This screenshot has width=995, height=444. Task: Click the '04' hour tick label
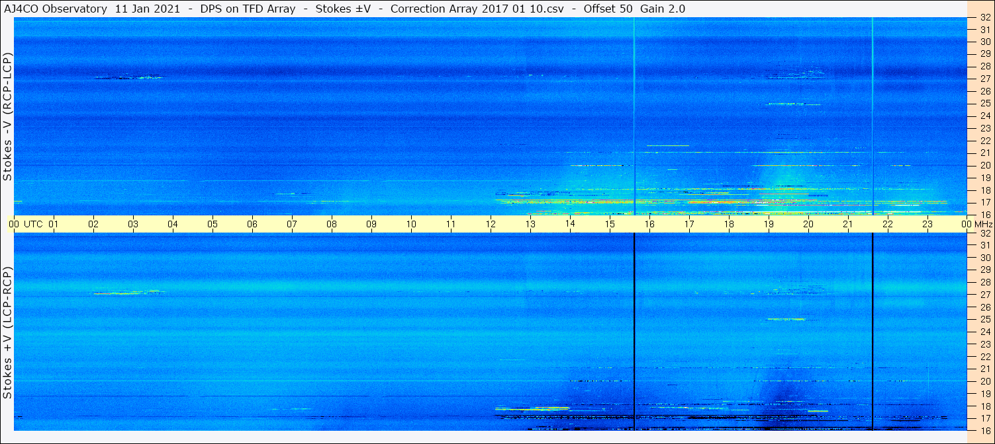(173, 224)
